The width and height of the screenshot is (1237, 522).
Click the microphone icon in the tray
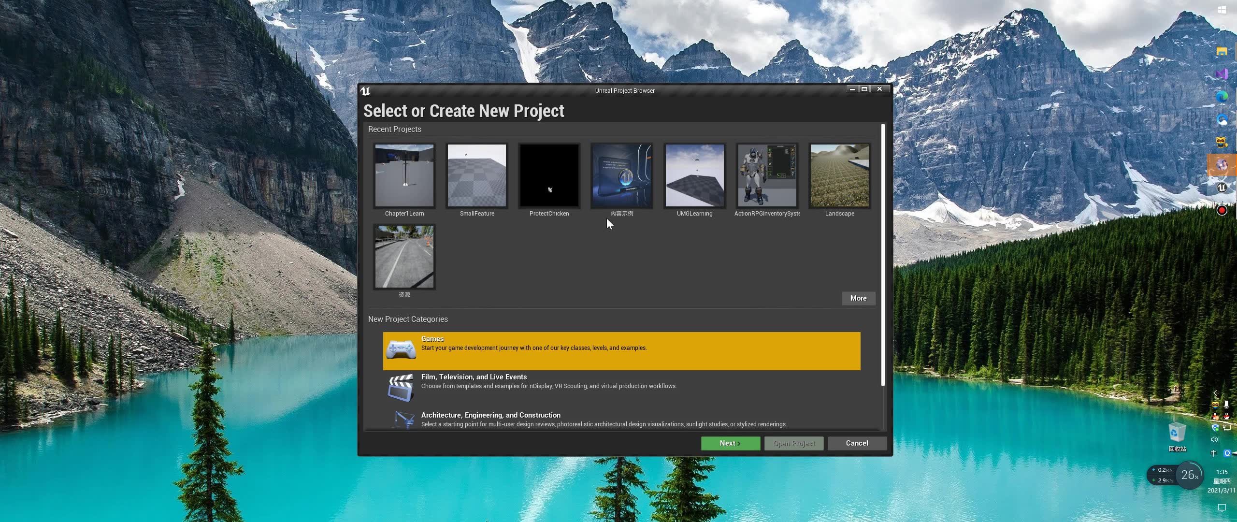pos(1227,404)
